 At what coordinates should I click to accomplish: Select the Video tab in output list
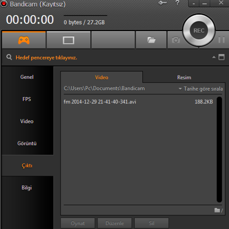click(x=102, y=77)
